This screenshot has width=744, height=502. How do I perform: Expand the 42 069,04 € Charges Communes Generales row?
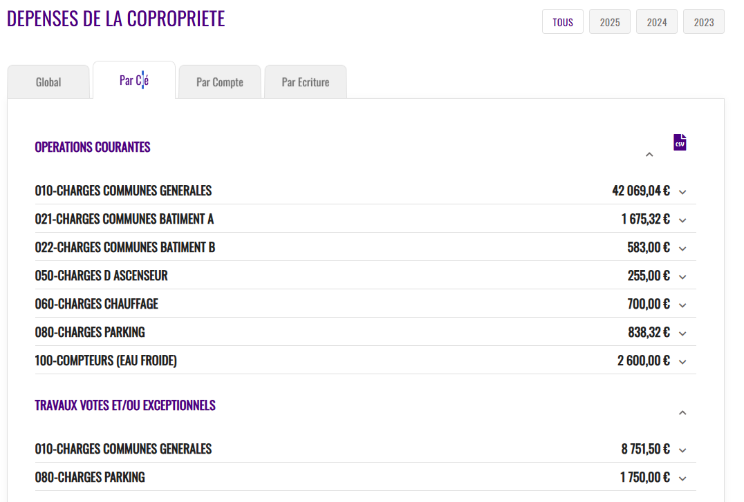point(682,192)
